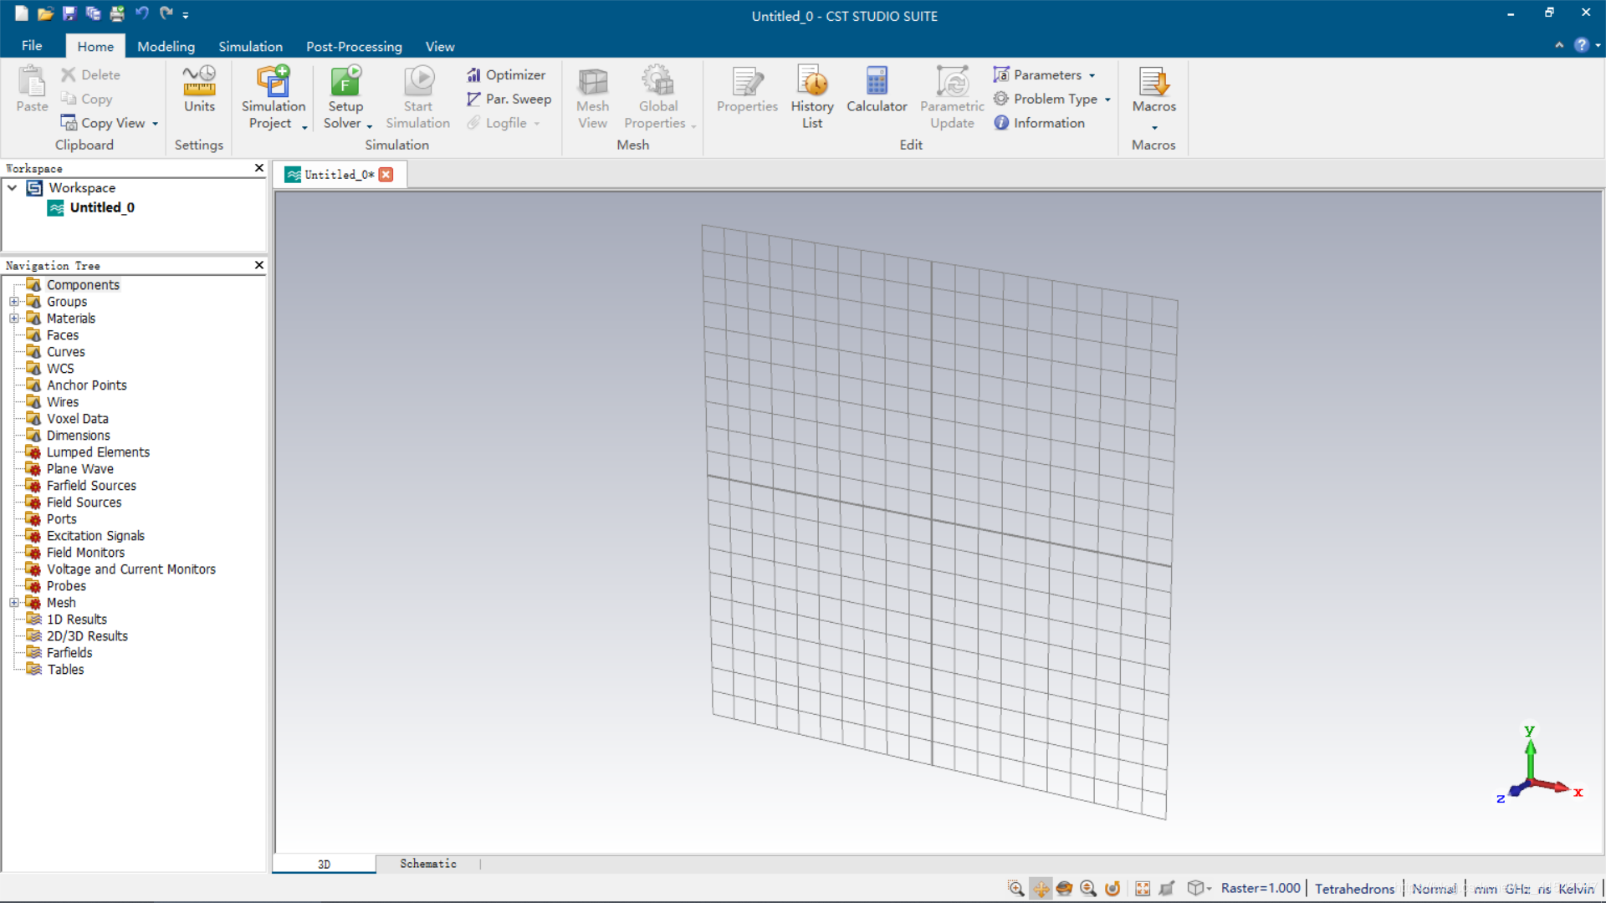Screen dimensions: 1606x903
Task: Select Ports in the navigation tree
Action: click(x=61, y=519)
